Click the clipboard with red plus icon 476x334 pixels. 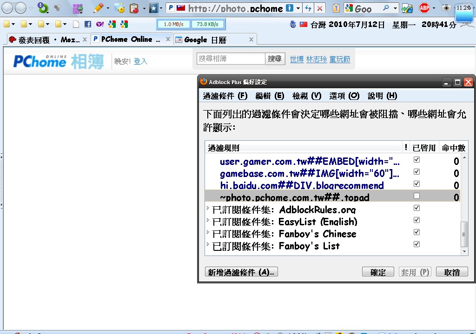tap(134, 8)
